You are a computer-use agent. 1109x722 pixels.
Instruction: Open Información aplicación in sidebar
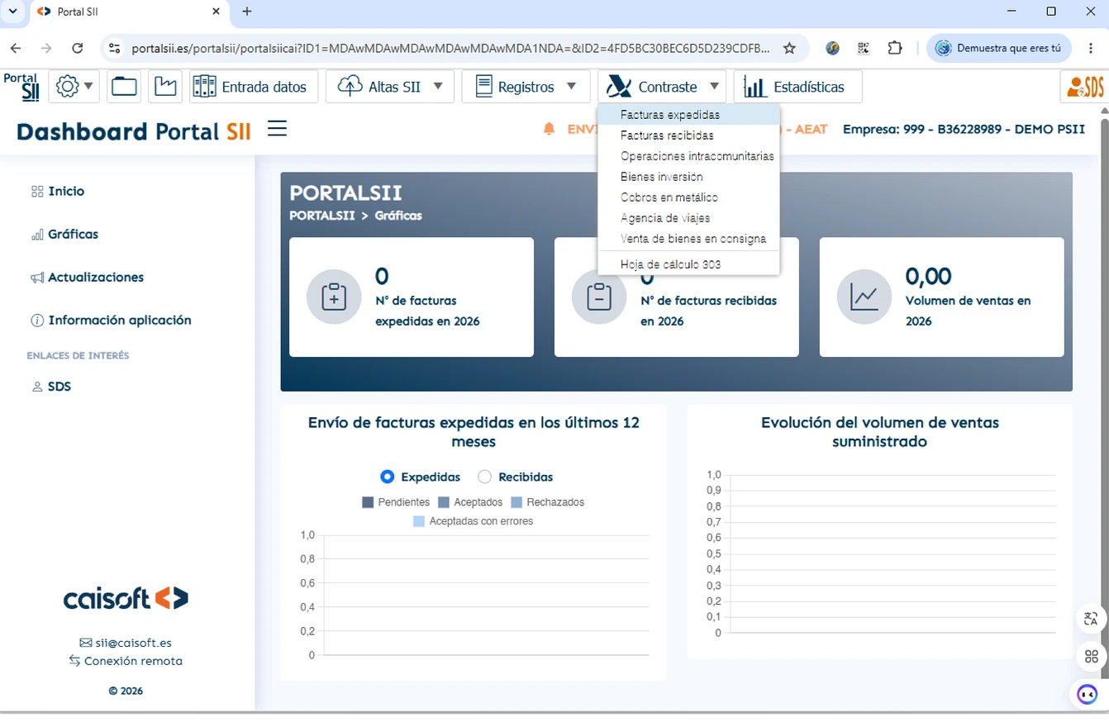(111, 320)
